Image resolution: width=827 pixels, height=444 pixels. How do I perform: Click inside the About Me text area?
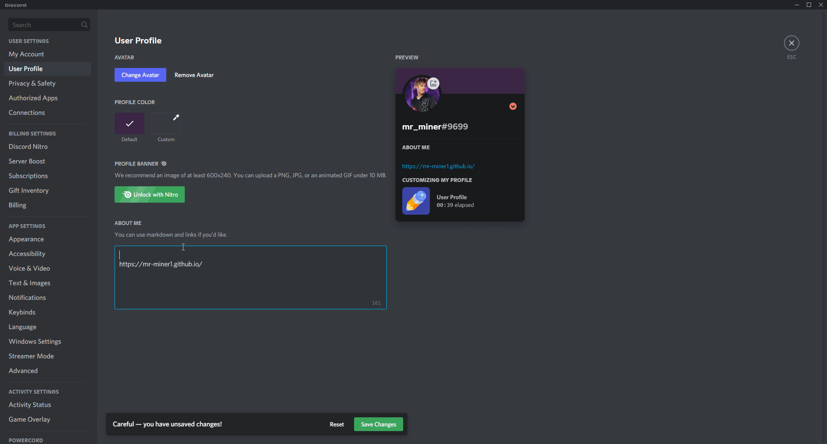tap(251, 277)
